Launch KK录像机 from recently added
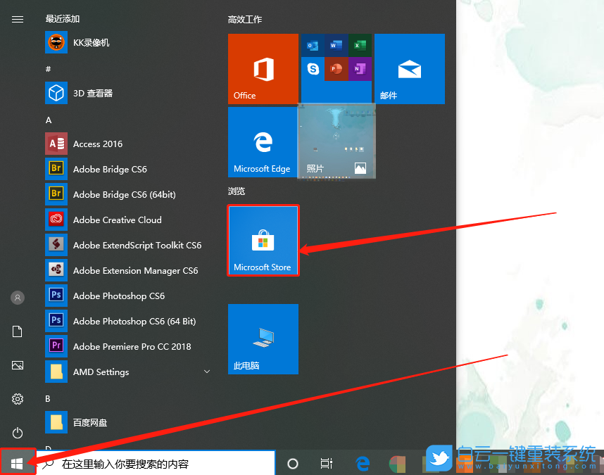This screenshot has height=475, width=604. [92, 43]
